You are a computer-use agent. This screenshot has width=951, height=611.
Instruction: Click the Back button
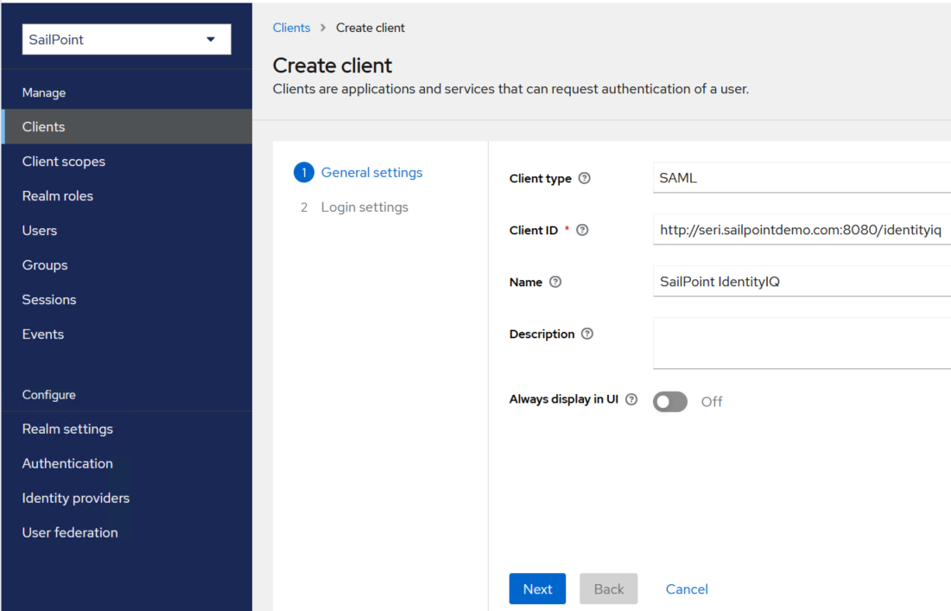point(608,589)
